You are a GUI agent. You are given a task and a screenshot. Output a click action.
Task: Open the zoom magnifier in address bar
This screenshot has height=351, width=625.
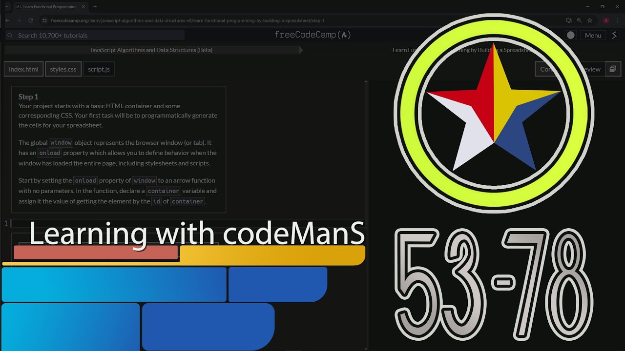(579, 20)
